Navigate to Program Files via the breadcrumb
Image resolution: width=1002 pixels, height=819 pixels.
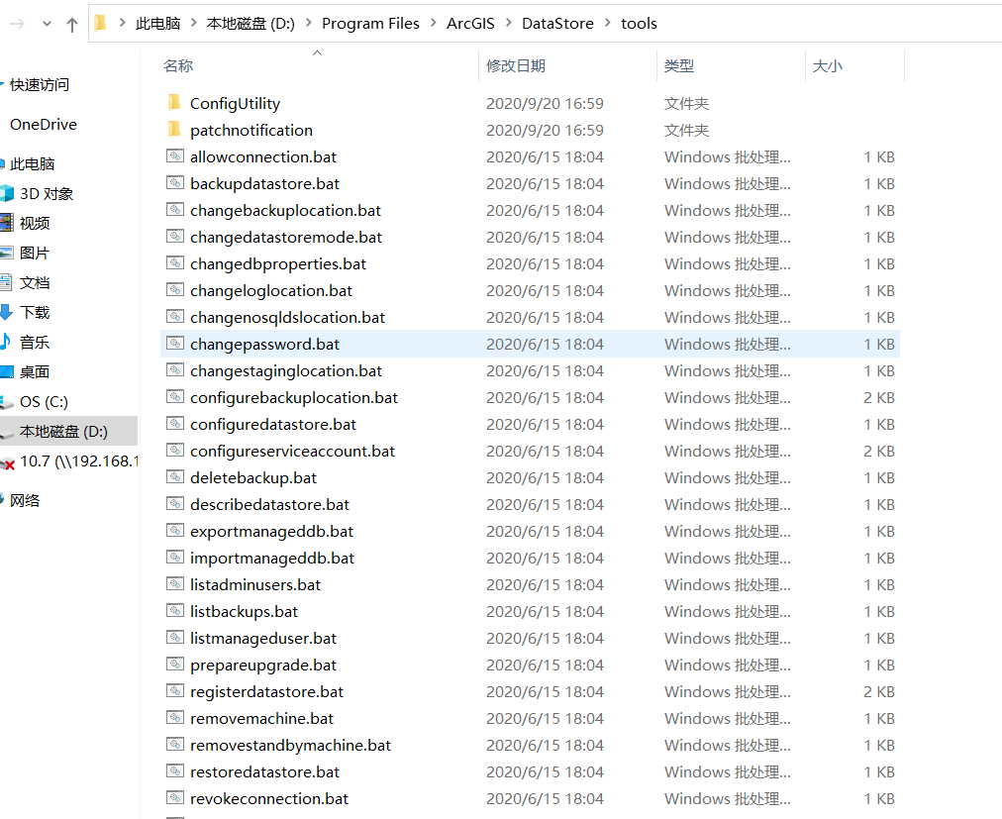[370, 23]
